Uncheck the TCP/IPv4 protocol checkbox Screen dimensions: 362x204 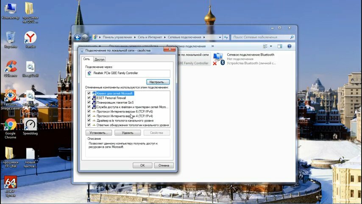tap(89, 116)
